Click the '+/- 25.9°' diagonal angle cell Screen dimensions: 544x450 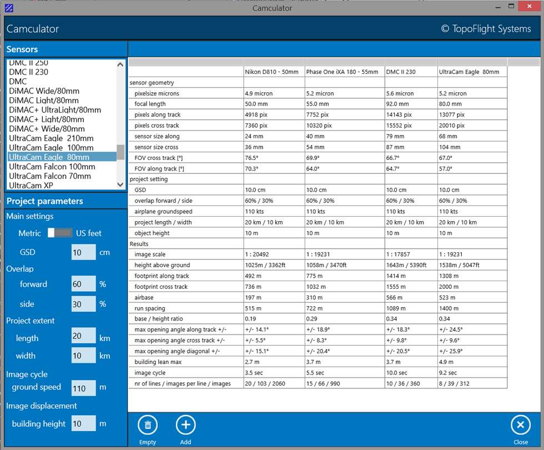pyautogui.click(x=472, y=351)
